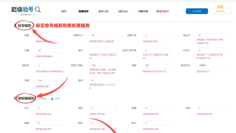Focus the 兔子 input field
236x133 pixels.
click(x=50, y=108)
